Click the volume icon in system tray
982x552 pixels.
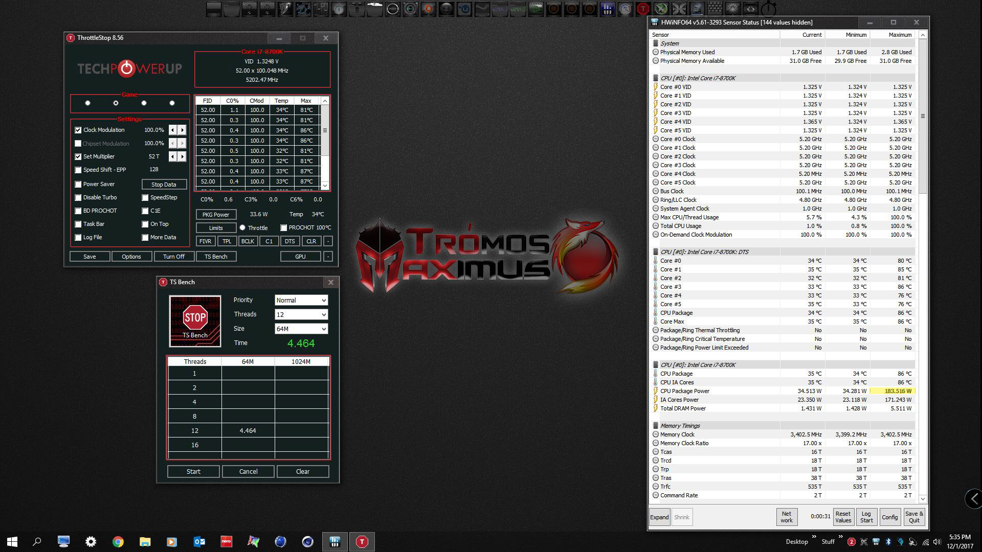coord(936,542)
